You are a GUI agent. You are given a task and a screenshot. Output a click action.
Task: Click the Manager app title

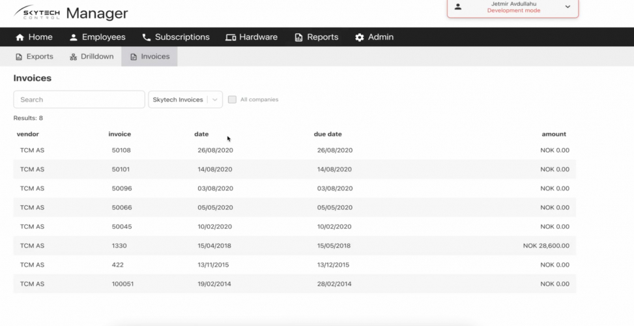pos(97,13)
